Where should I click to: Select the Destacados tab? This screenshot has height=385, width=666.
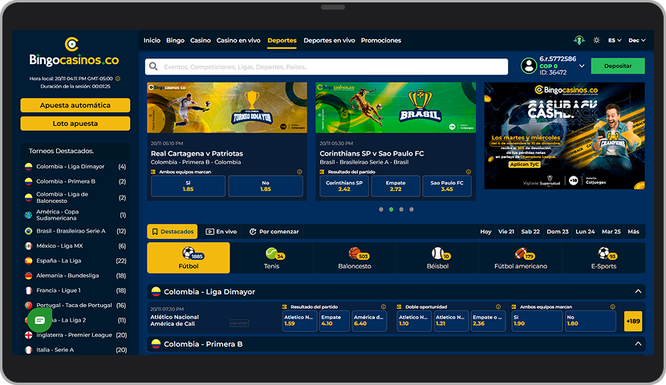[173, 231]
